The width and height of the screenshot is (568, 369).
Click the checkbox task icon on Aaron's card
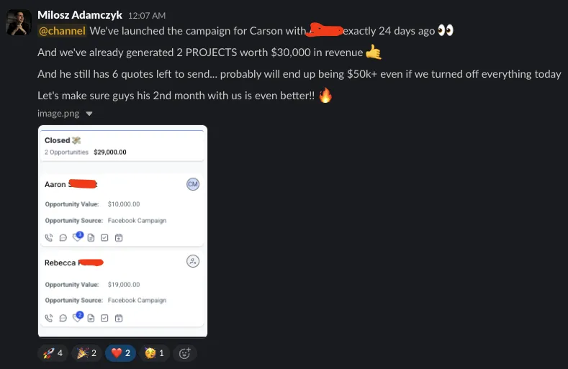coord(104,238)
